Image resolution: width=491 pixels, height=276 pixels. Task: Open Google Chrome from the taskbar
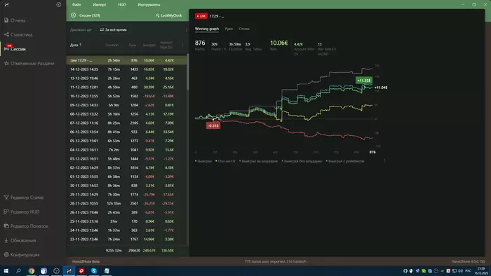point(32,271)
